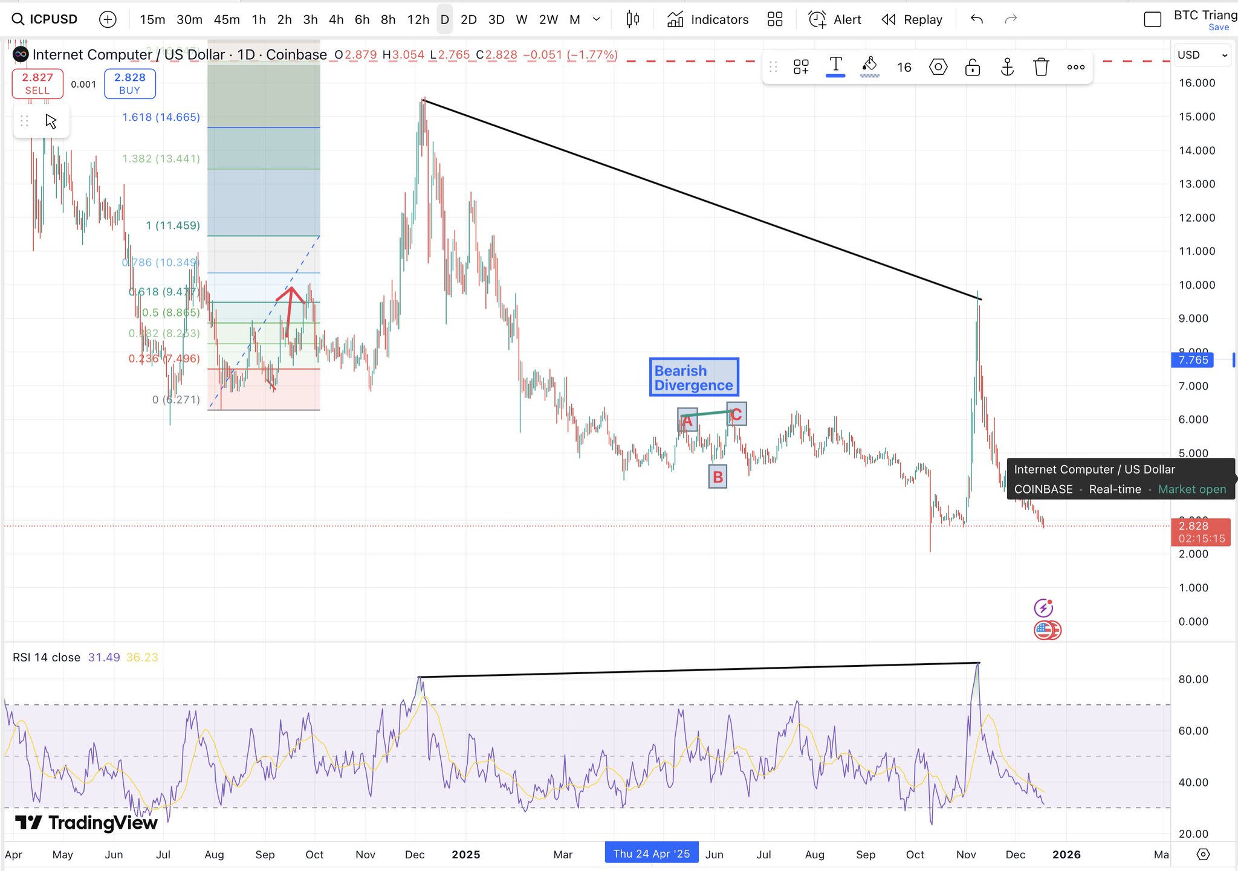This screenshot has width=1238, height=871.
Task: Select the W weekly timeframe
Action: (x=521, y=19)
